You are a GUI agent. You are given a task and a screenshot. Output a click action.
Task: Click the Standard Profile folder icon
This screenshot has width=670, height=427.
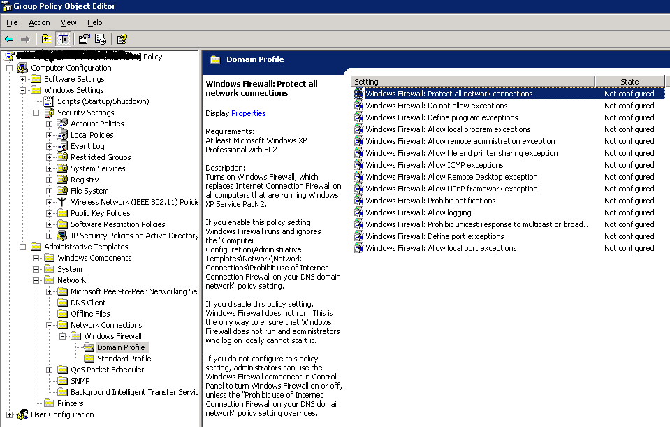(x=89, y=359)
